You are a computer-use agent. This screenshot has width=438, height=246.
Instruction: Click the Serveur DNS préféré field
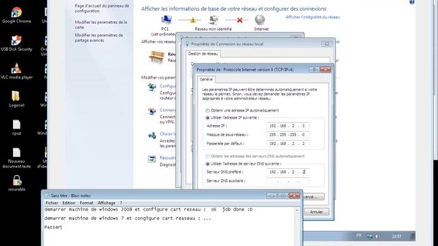point(287,172)
